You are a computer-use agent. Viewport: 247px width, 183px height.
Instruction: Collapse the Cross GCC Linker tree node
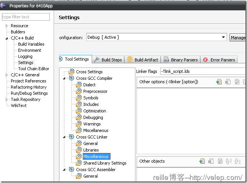(x=64, y=137)
